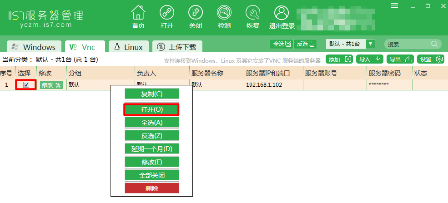Viewport: 448px width, 203px height.
Task: Switch to the Linux tab
Action: pos(129,47)
